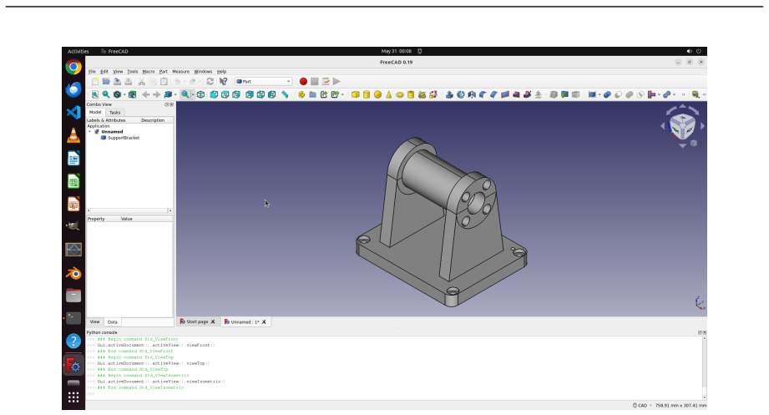Open the link navigation dropdown arrow

point(175,94)
